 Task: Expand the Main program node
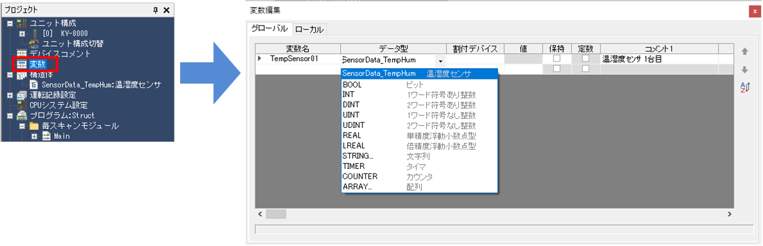[x=34, y=136]
